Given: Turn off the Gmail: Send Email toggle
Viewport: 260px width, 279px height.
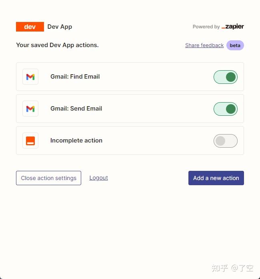Looking at the screenshot, I should point(226,109).
